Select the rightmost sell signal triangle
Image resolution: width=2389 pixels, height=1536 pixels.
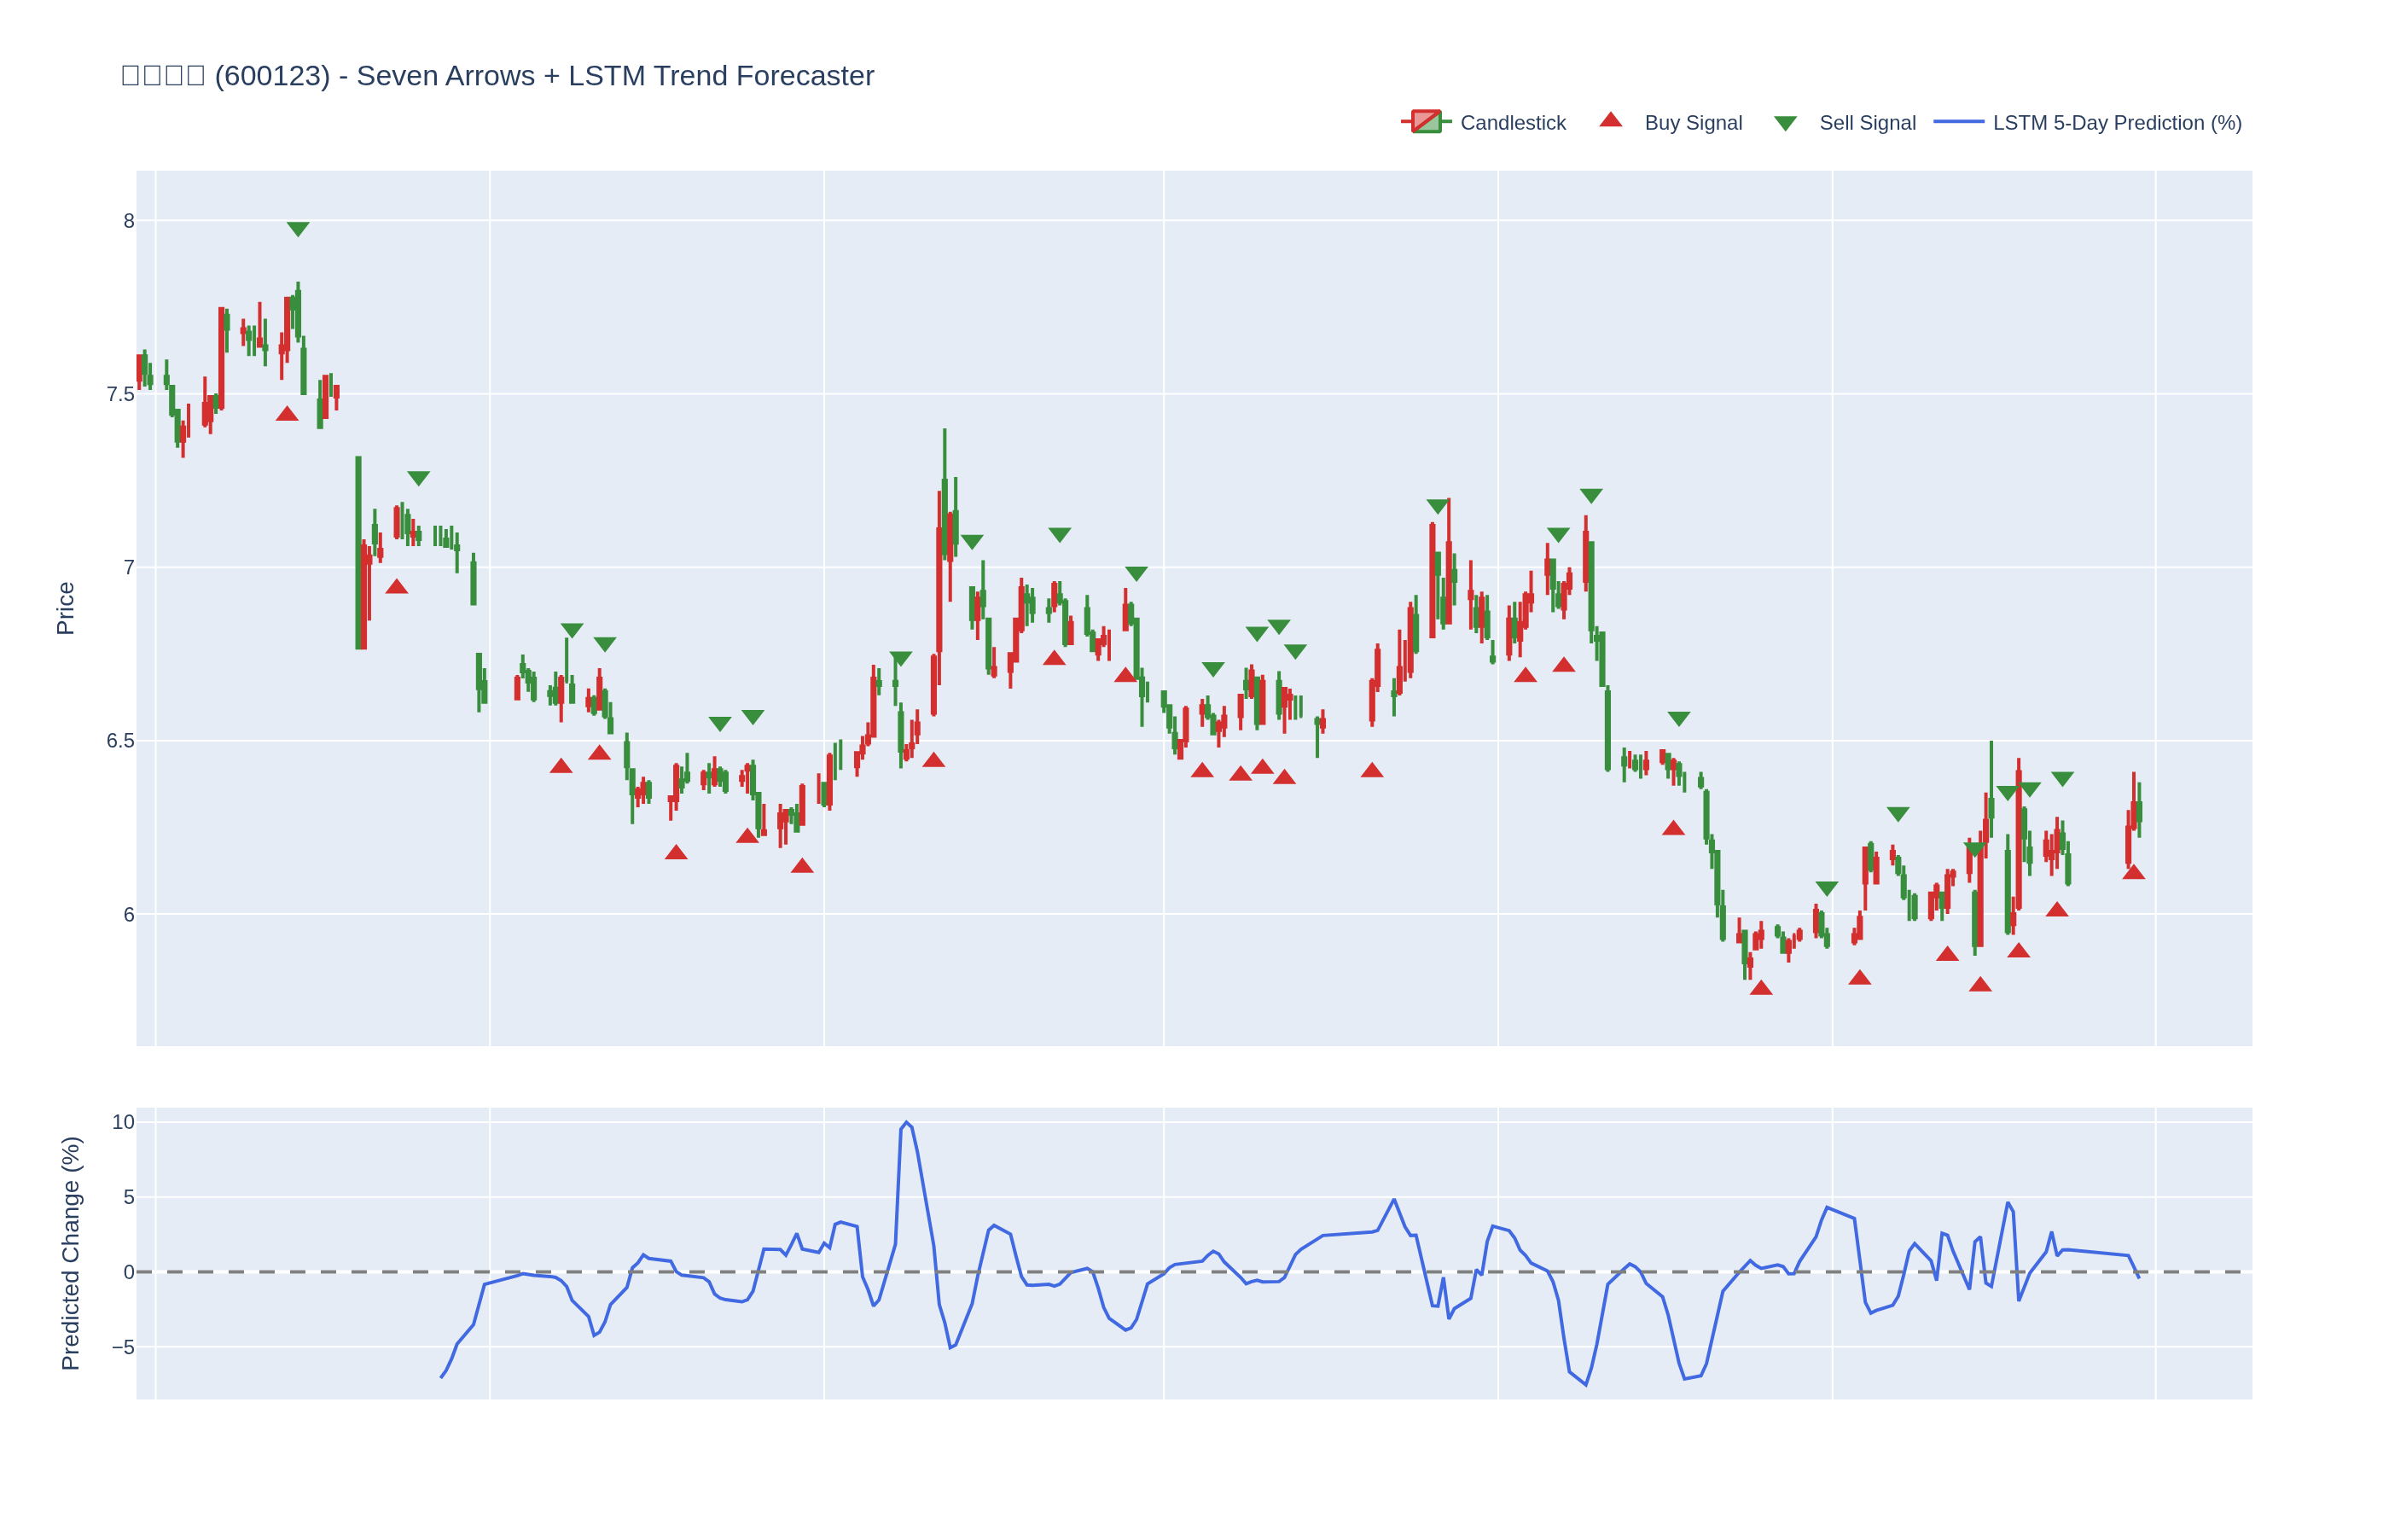point(2062,779)
